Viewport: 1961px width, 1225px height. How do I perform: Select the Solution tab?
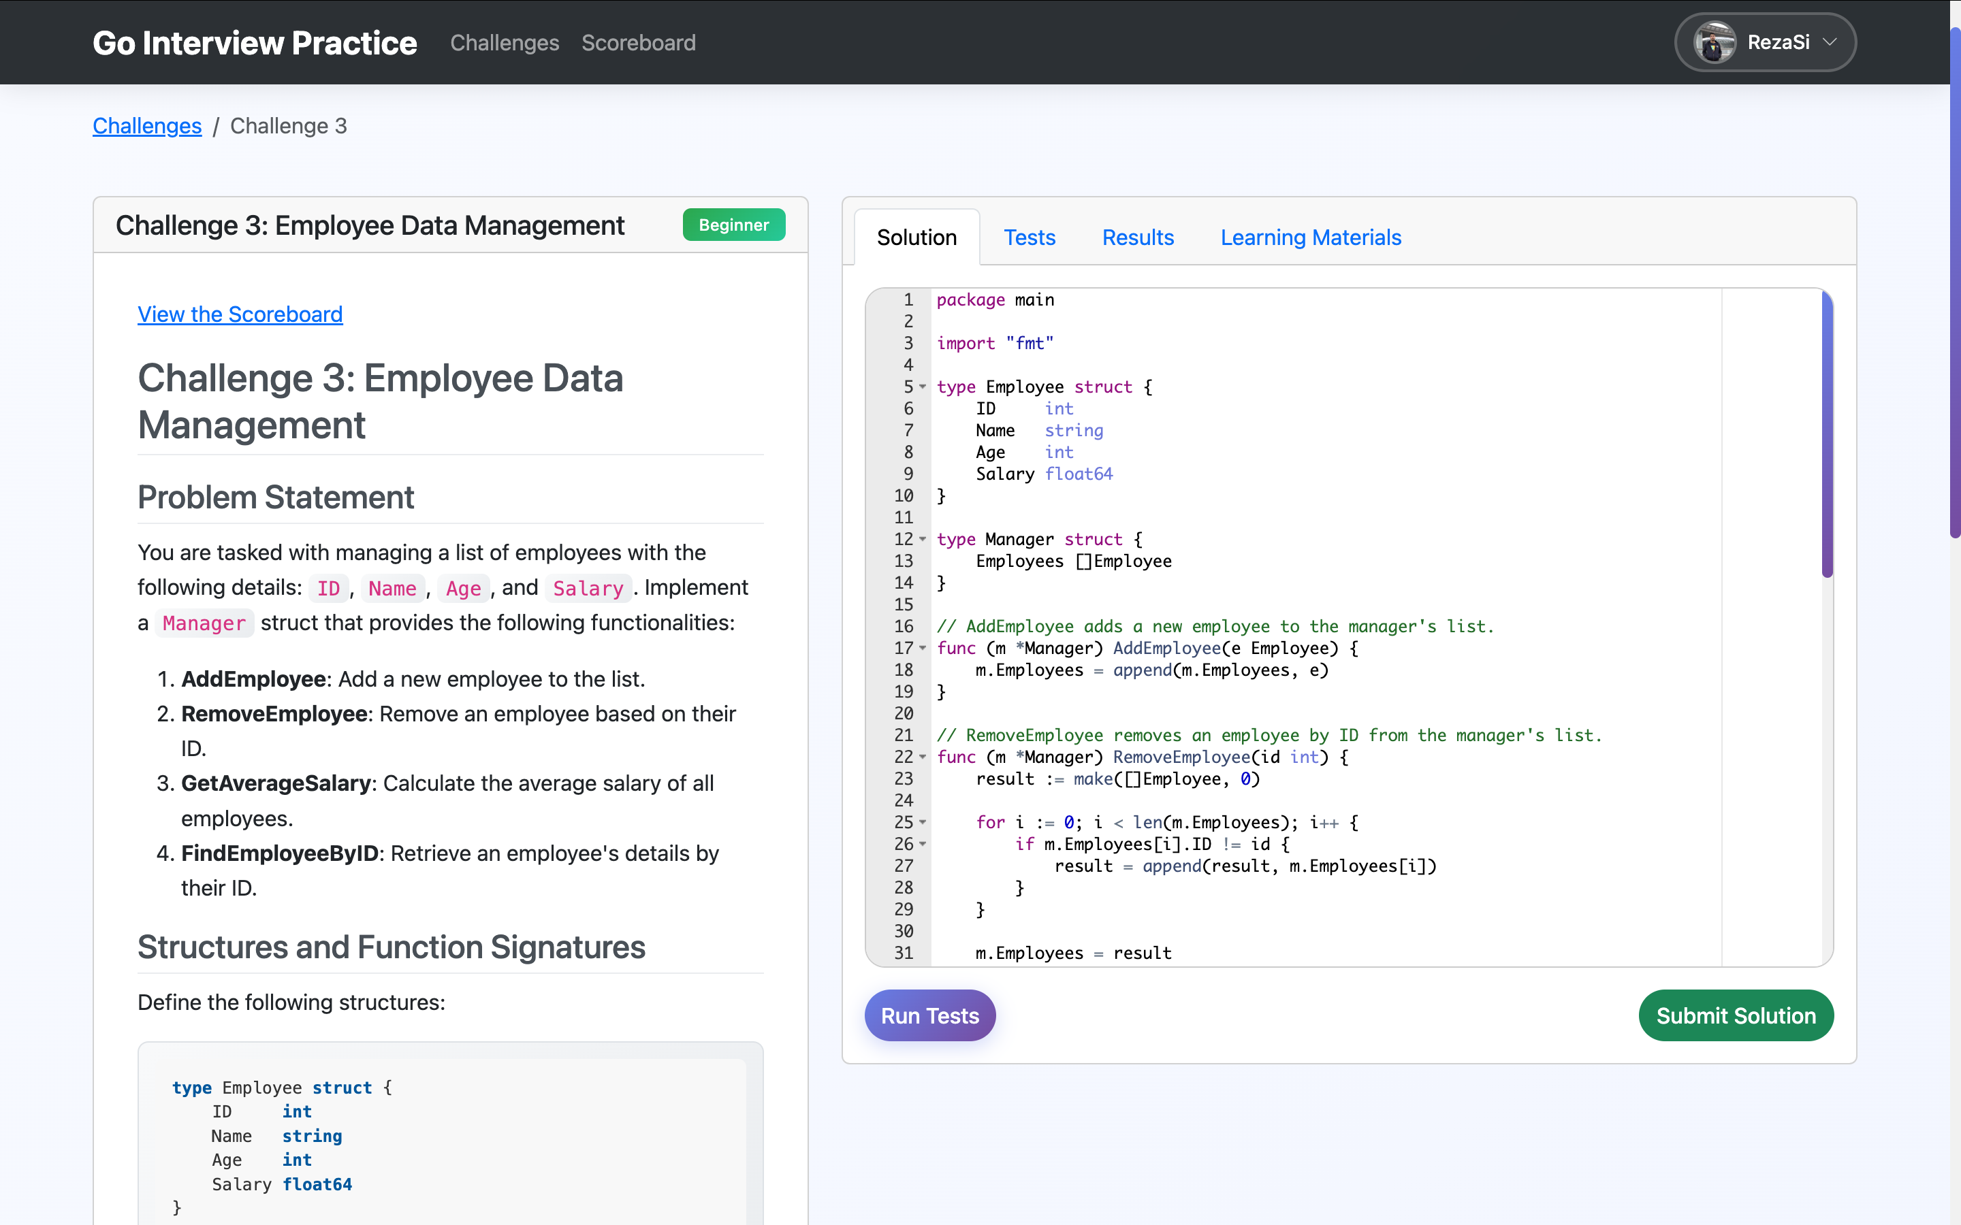916,238
